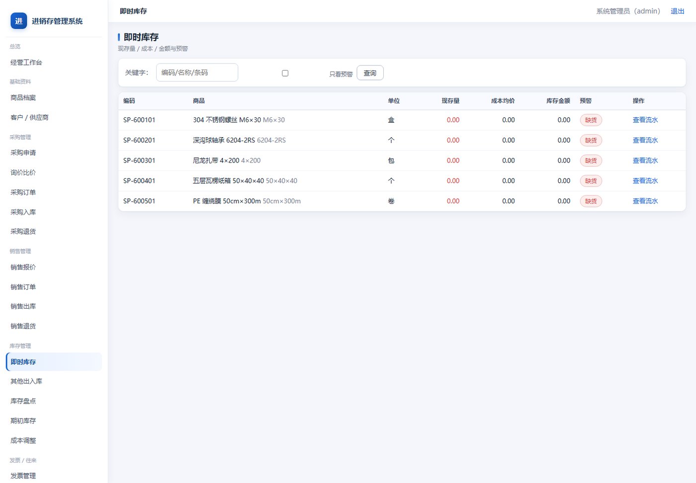Viewport: 696px width, 483px height.
Task: View 查看流水 for SP-600501
Action: click(x=645, y=201)
